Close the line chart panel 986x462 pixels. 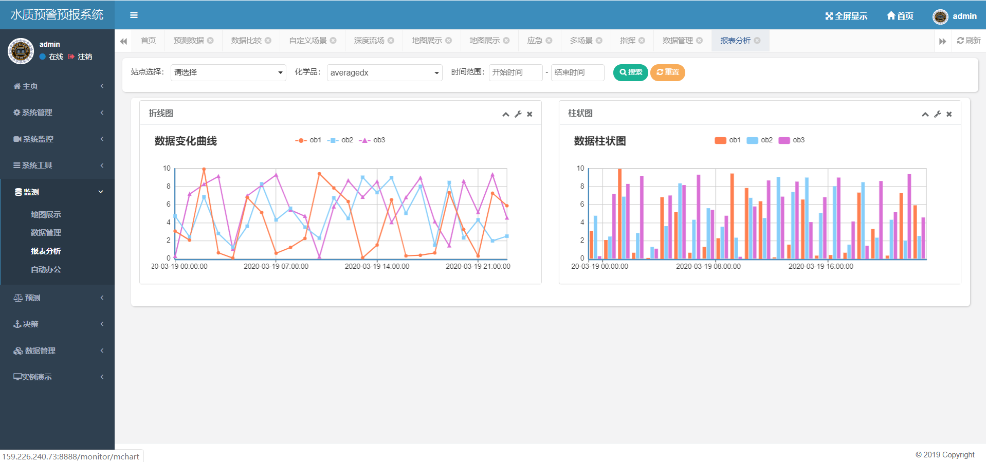click(x=529, y=114)
